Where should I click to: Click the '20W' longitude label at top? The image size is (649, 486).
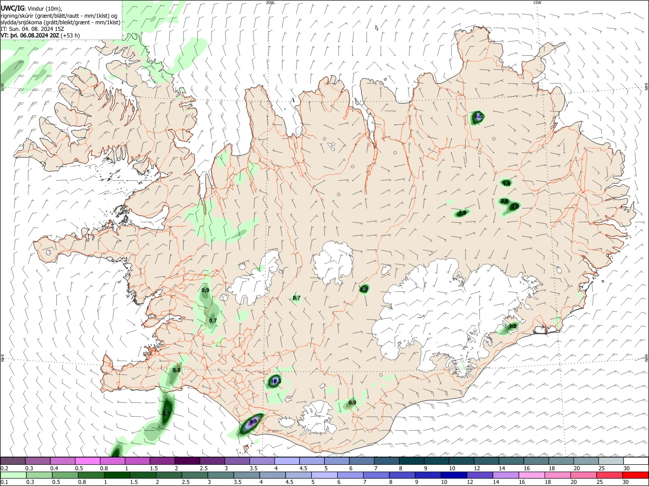270,3
